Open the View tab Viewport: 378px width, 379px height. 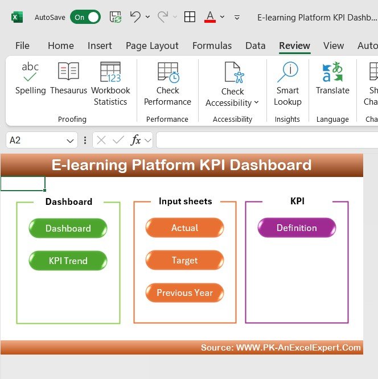334,46
